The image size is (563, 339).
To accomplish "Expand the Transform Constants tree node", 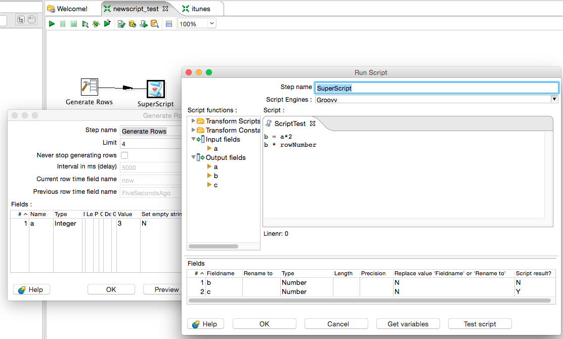I will tap(193, 130).
